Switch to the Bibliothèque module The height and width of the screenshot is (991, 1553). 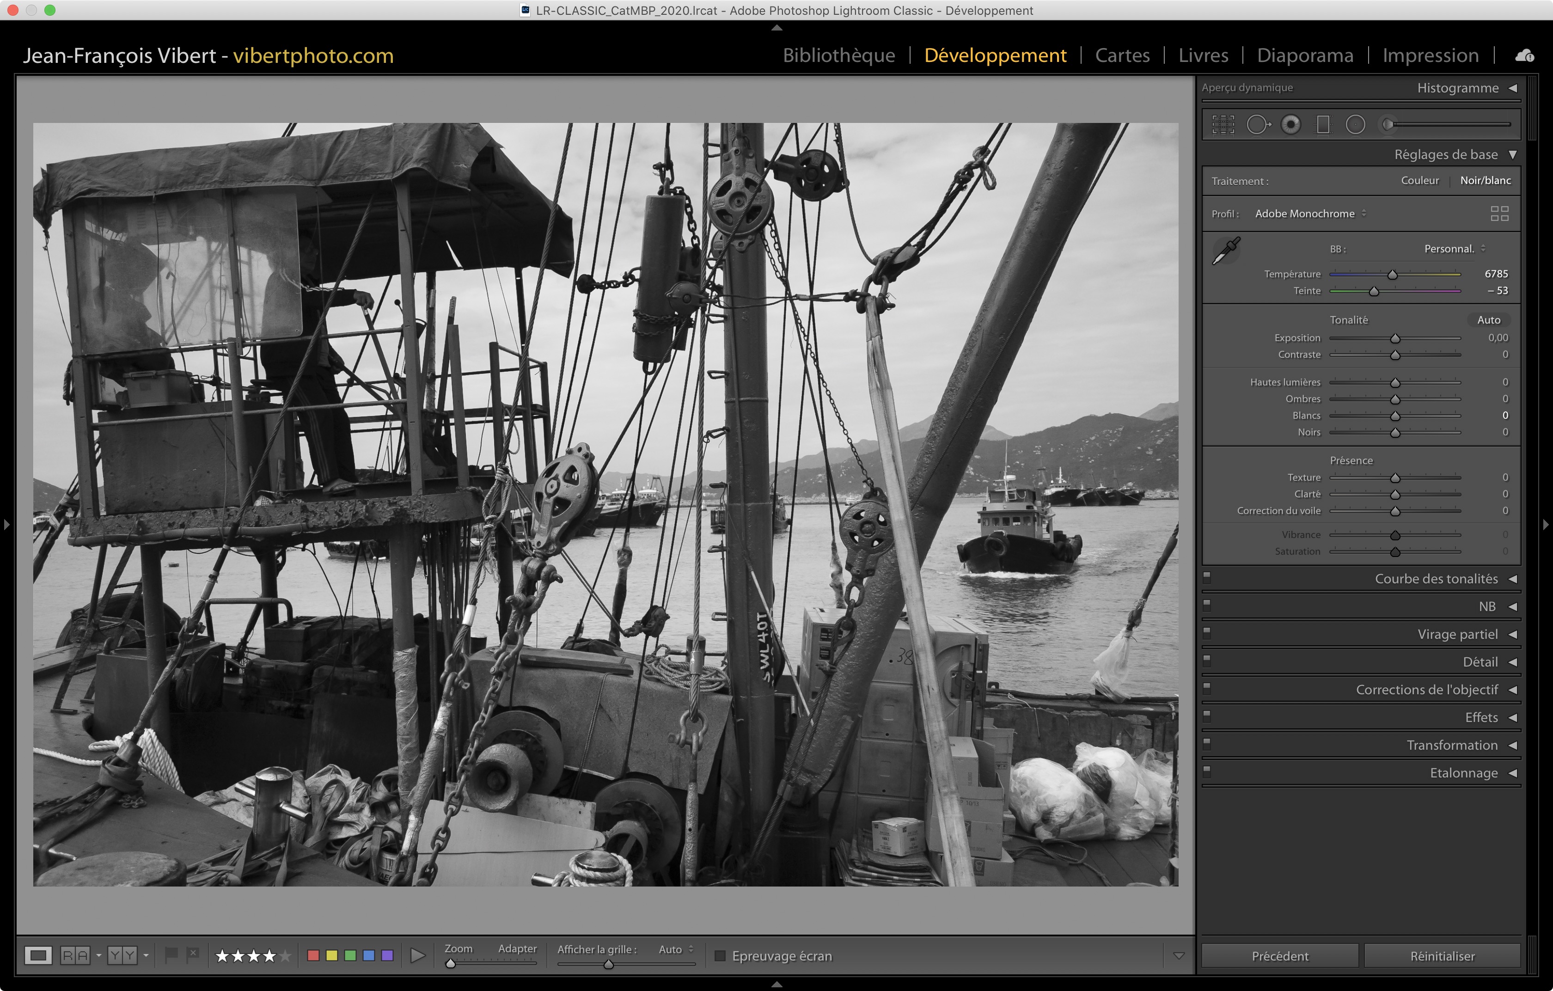tap(838, 55)
